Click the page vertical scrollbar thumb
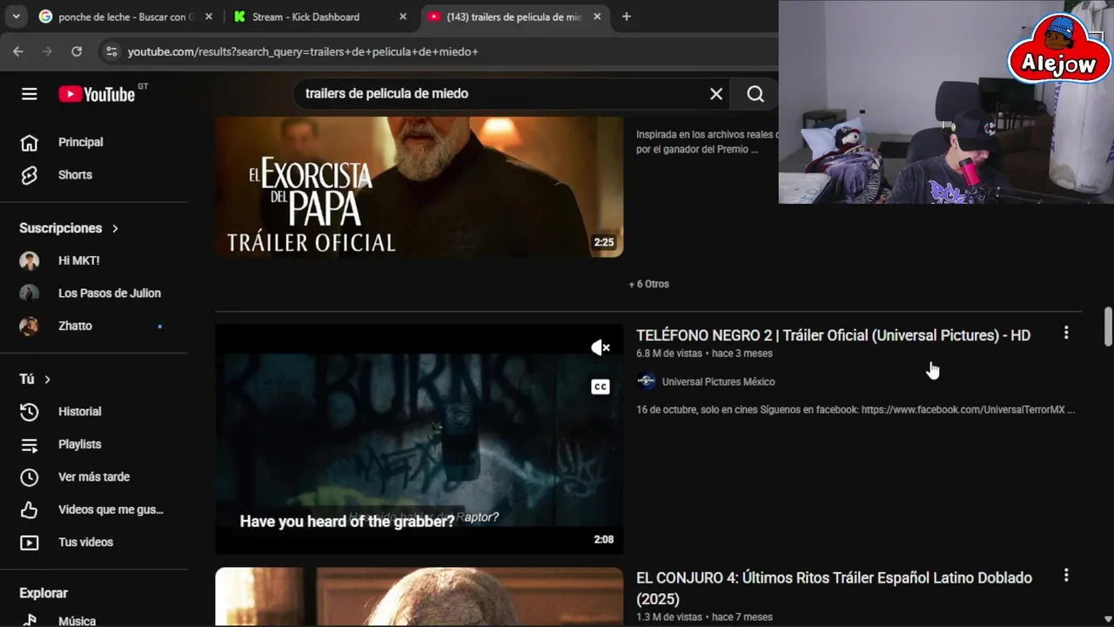Image resolution: width=1114 pixels, height=627 pixels. (x=1108, y=326)
